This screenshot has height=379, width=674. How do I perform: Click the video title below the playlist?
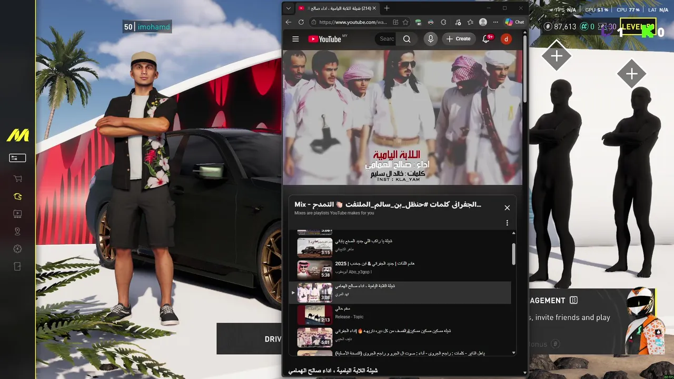[x=333, y=371]
